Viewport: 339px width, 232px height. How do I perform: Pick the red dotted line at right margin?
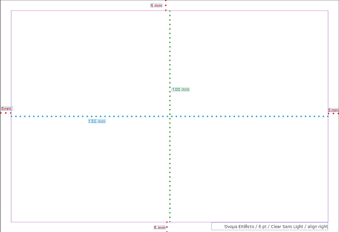[x=333, y=114]
